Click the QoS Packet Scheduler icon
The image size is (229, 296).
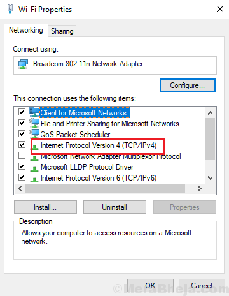point(34,134)
